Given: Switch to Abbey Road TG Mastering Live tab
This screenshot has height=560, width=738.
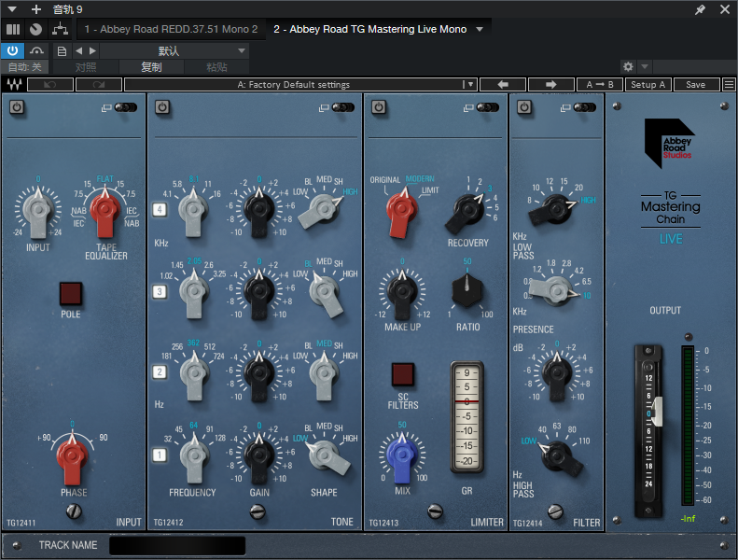Looking at the screenshot, I should pyautogui.click(x=370, y=29).
